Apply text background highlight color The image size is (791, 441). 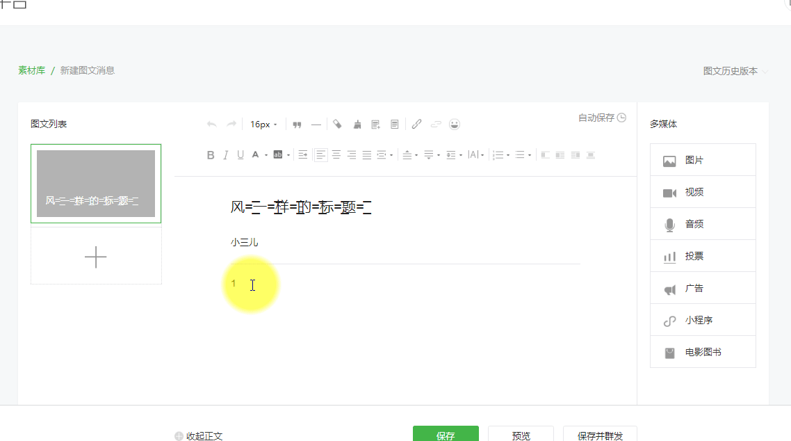(278, 155)
